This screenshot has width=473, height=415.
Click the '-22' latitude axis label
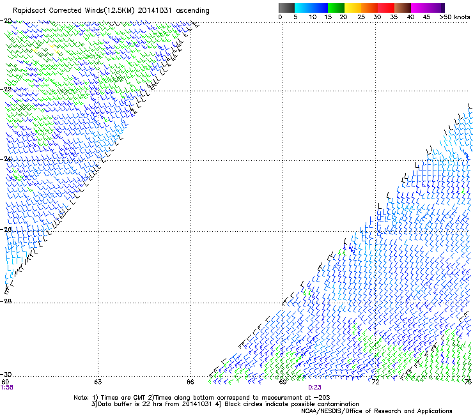tap(6, 89)
